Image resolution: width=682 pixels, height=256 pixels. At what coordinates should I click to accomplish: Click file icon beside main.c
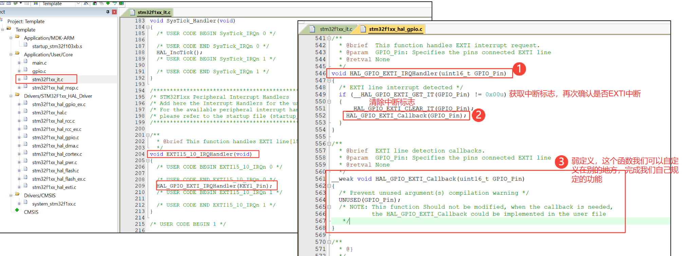tap(25, 61)
